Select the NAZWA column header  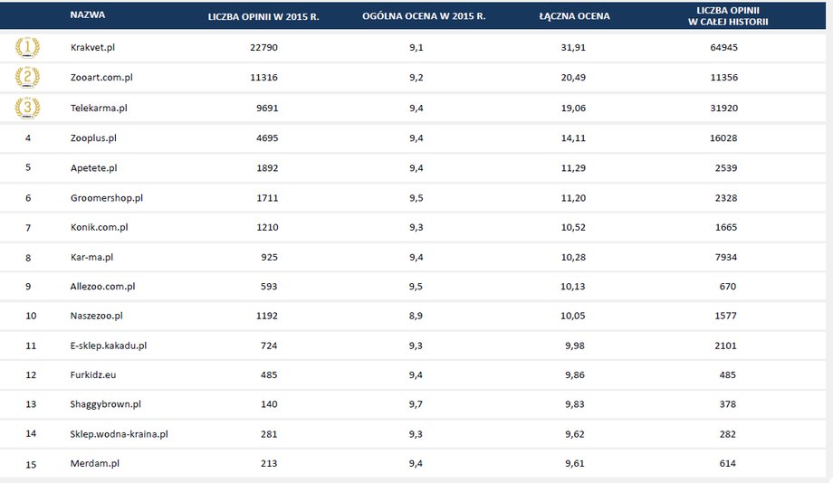click(88, 14)
